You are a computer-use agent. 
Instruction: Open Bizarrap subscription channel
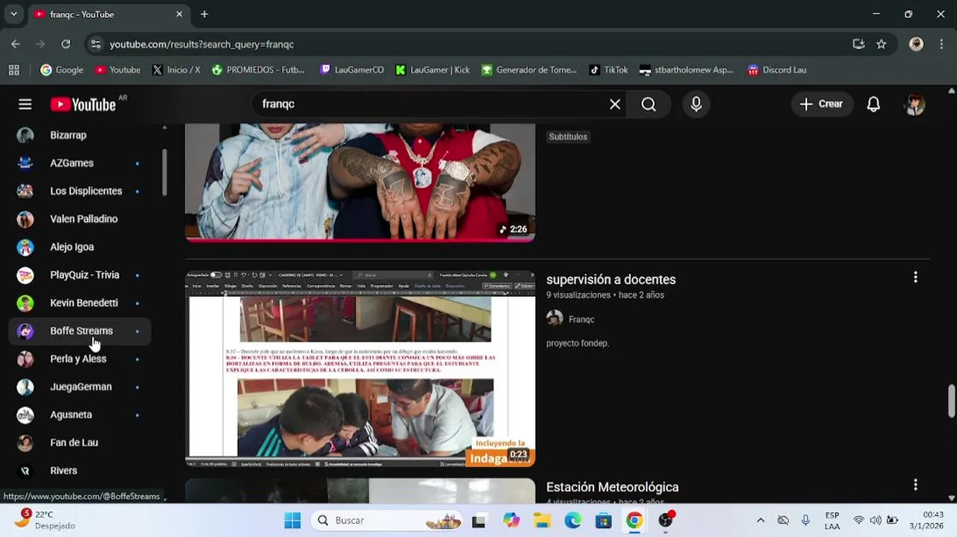point(80,135)
